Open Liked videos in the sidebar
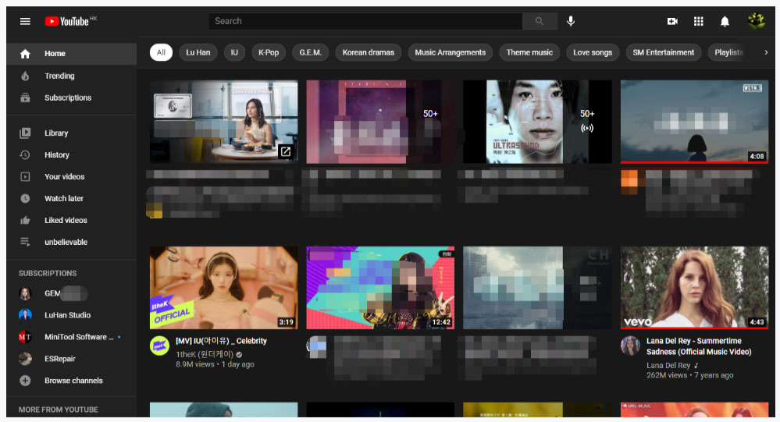Screen dimensions: 780x422 [72, 220]
